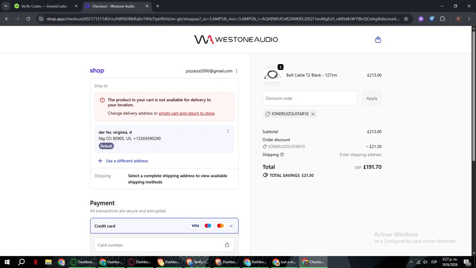Change the ESP input language
Viewport: 476px width, 268px height.
click(x=434, y=262)
